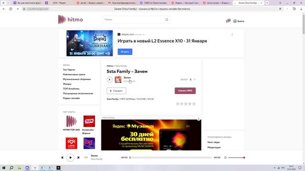Open File Explorer from taskbar
The image size is (305, 171).
coord(19,168)
